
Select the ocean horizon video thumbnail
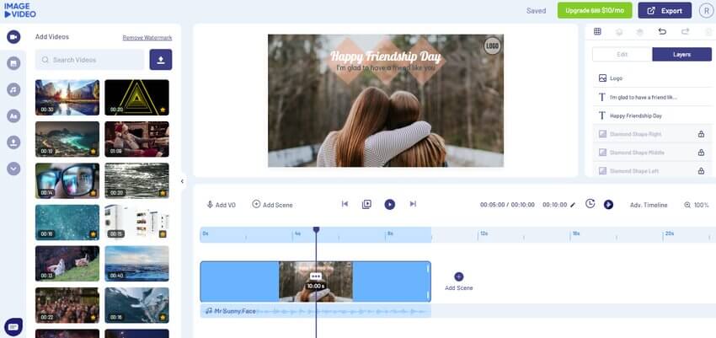[136, 264]
